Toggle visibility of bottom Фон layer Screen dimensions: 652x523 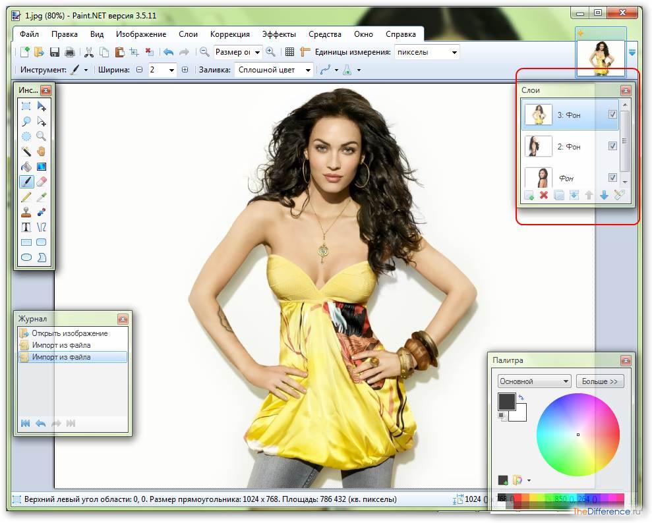tap(612, 177)
